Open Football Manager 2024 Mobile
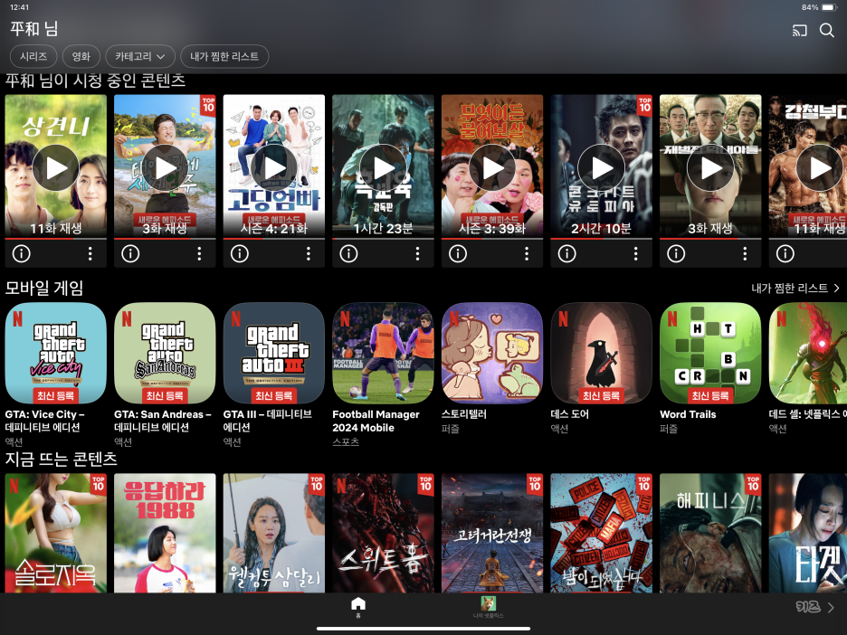The width and height of the screenshot is (847, 635). point(383,353)
